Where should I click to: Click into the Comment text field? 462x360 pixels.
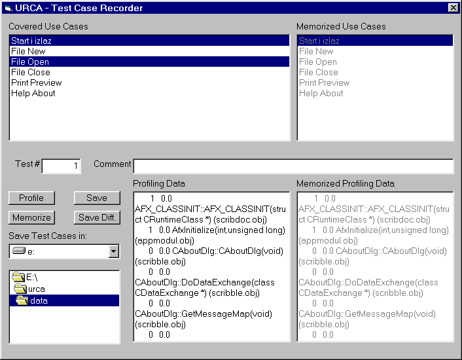293,166
